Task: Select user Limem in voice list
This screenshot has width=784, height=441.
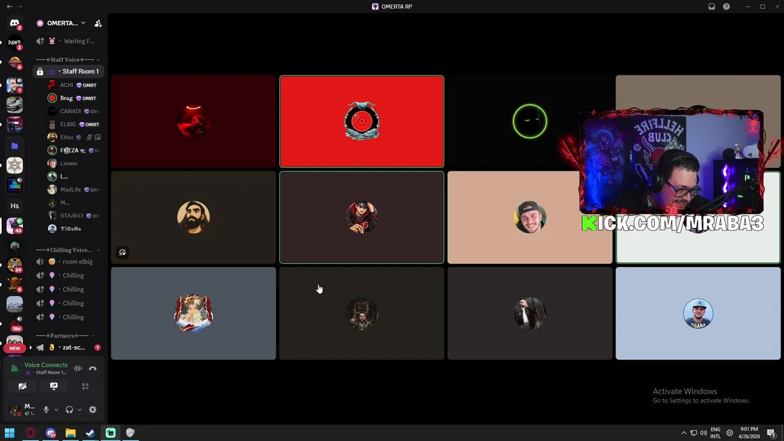Action: (x=73, y=164)
